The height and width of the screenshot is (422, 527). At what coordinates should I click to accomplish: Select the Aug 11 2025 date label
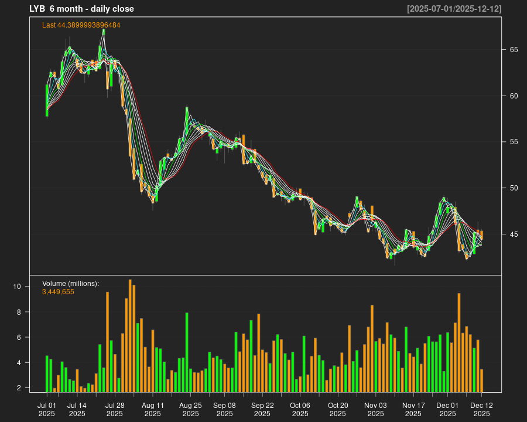[x=153, y=409]
